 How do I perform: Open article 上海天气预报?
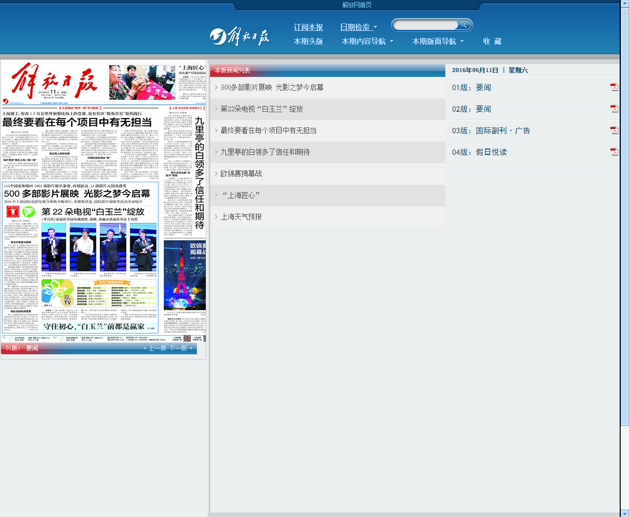click(241, 217)
